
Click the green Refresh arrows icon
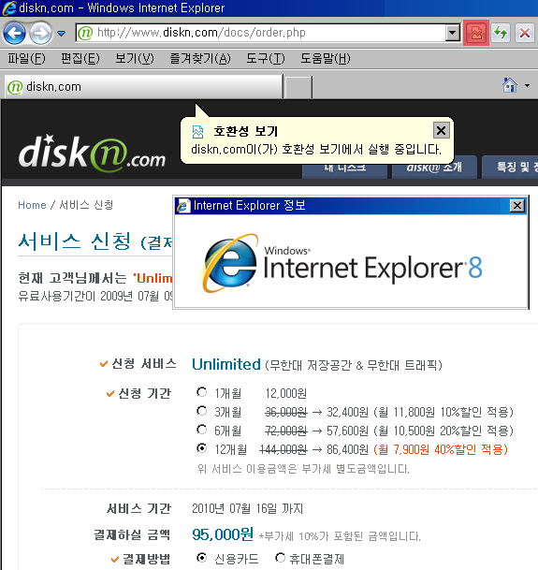tap(501, 33)
